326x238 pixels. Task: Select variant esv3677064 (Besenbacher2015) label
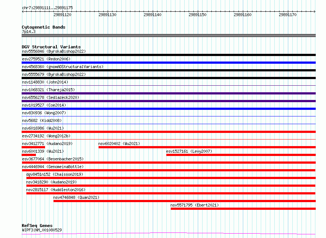pyautogui.click(x=53, y=159)
